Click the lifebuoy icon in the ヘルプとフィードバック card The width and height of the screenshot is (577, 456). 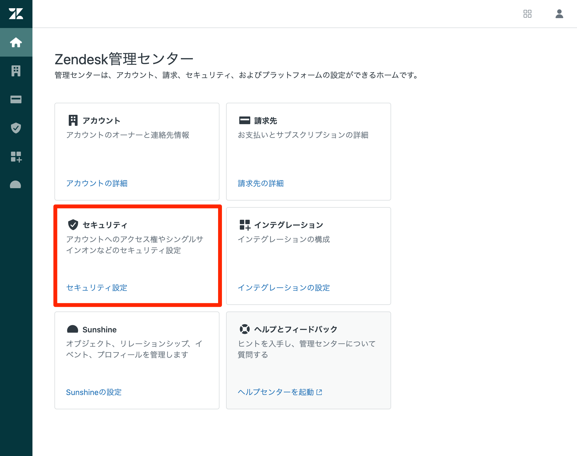pos(244,329)
